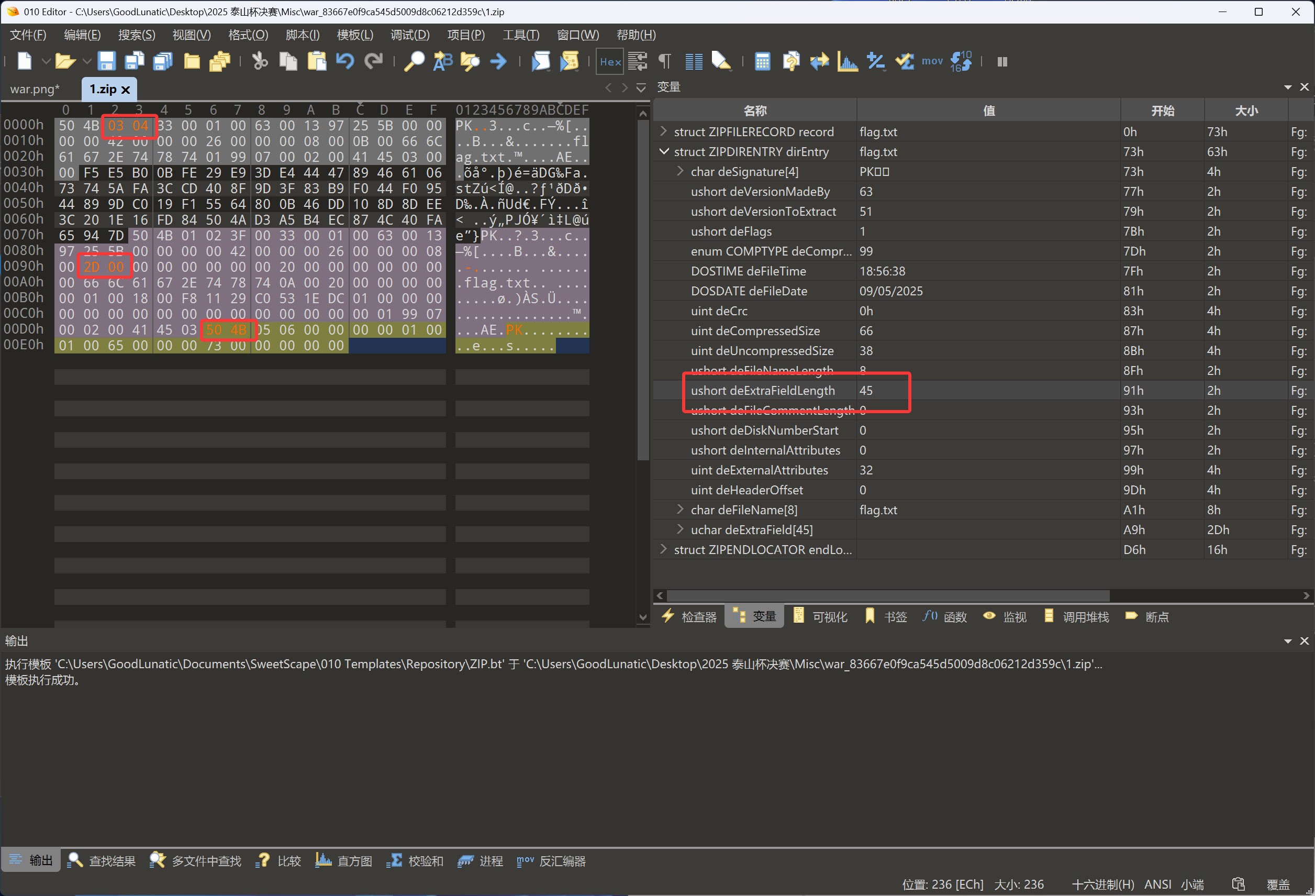Paste from clipboard toolbar icon
Viewport: 1315px width, 896px height.
[317, 61]
